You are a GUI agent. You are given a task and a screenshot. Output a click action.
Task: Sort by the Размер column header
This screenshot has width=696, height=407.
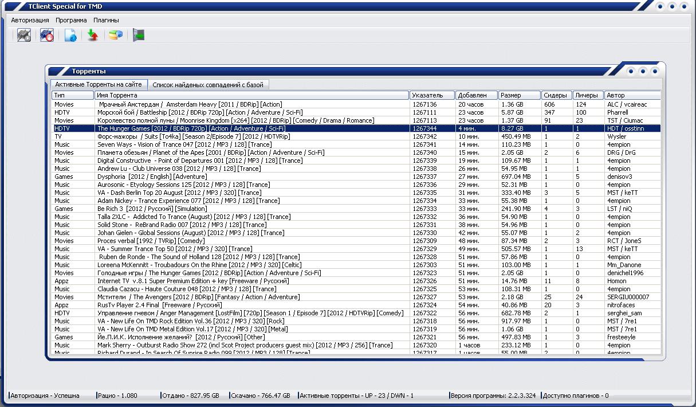coord(520,95)
